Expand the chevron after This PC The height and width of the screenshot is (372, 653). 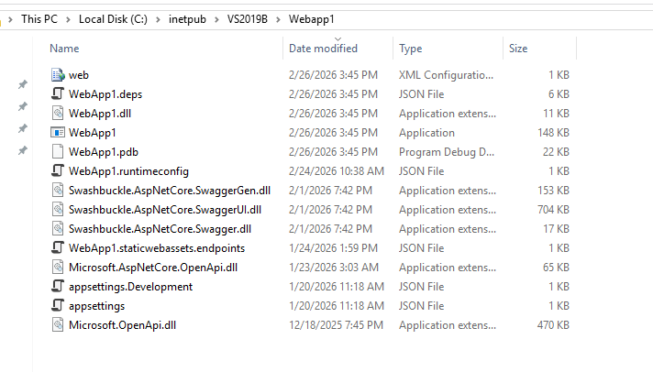[x=68, y=19]
